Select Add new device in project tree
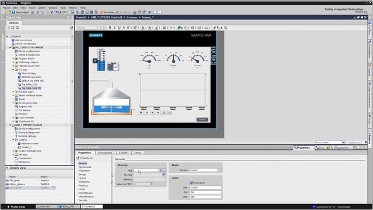The image size is (373, 210). (23, 40)
